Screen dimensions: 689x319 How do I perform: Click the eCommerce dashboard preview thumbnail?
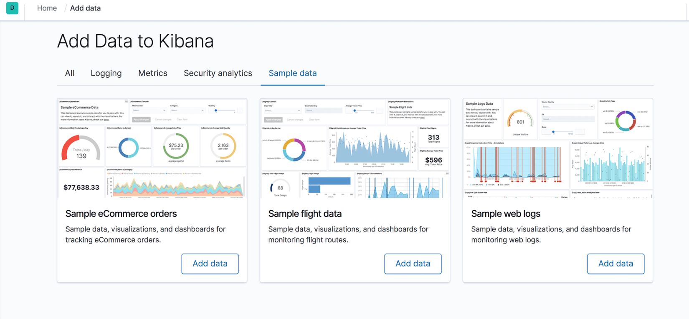pos(152,148)
